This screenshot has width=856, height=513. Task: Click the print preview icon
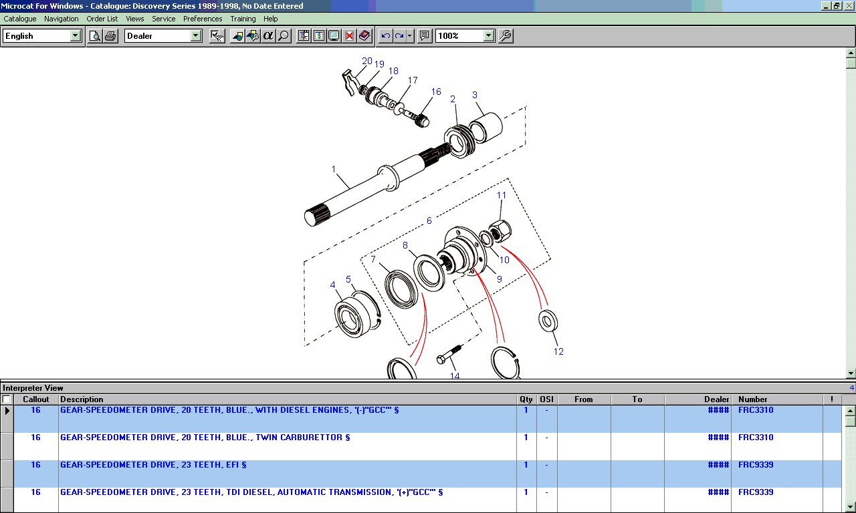(95, 36)
